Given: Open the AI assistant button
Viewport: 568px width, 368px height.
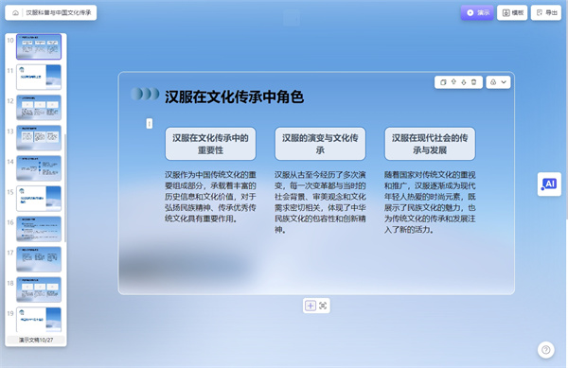Looking at the screenshot, I should (x=549, y=184).
